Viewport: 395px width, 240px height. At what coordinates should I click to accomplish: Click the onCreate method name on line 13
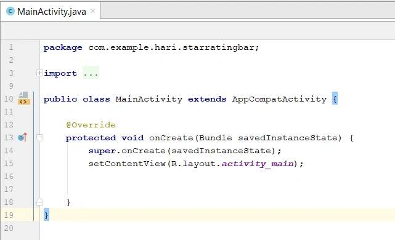tap(171, 138)
